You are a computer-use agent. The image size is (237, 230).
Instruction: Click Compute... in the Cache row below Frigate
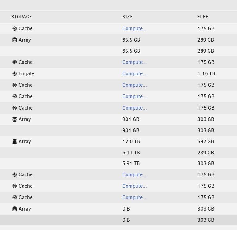(x=134, y=85)
